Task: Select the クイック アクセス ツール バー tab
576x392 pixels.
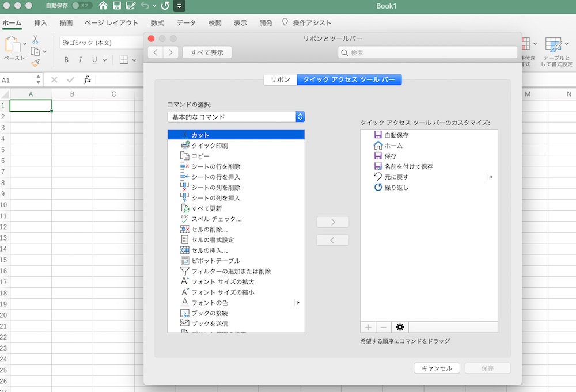Action: click(349, 79)
